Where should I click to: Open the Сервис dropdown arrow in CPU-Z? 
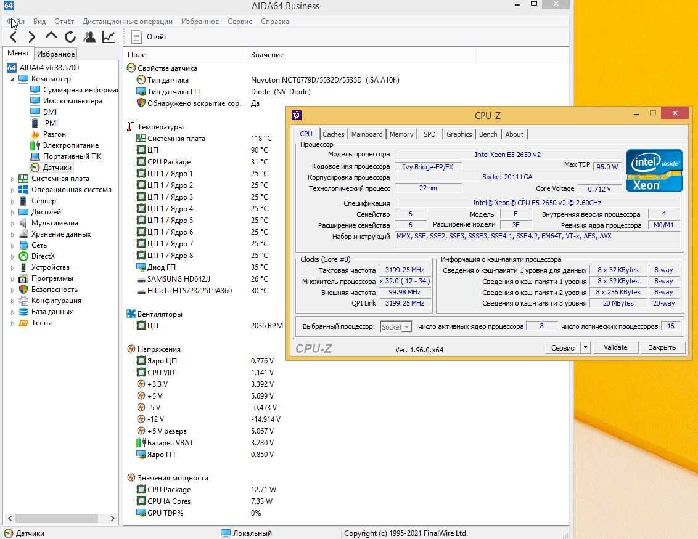[x=586, y=348]
